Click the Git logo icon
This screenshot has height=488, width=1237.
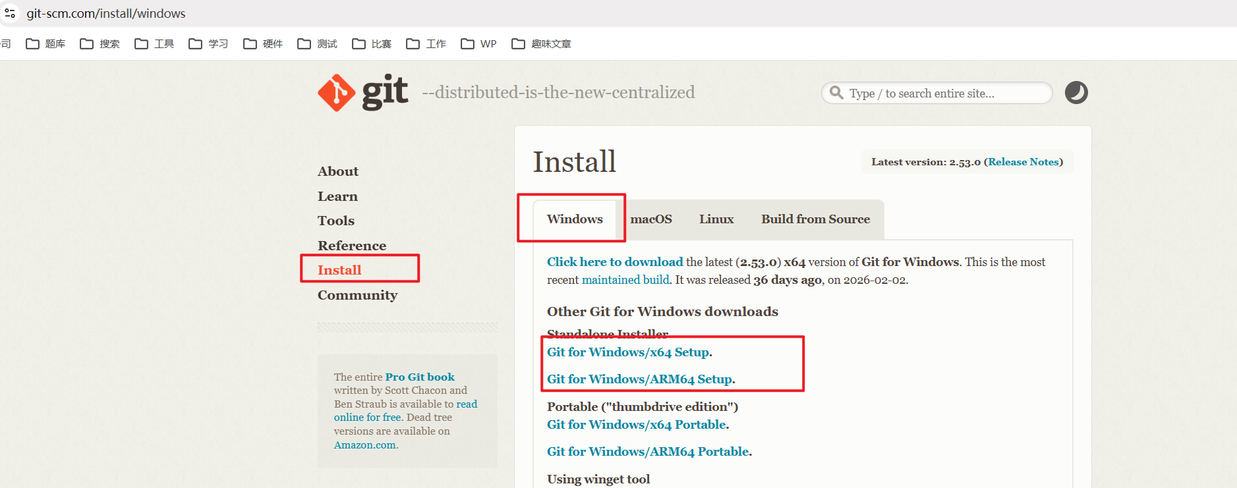click(337, 93)
